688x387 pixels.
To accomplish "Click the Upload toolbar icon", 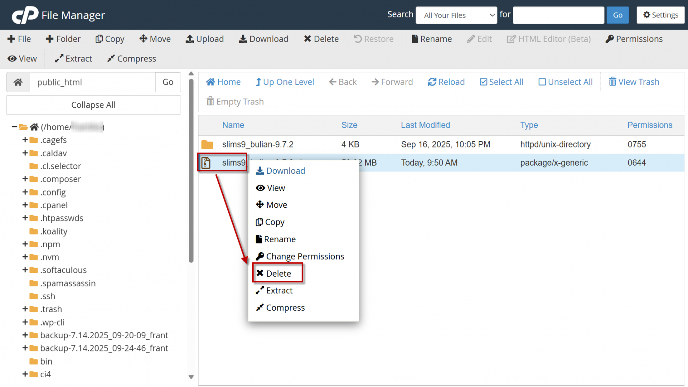I will pos(190,39).
